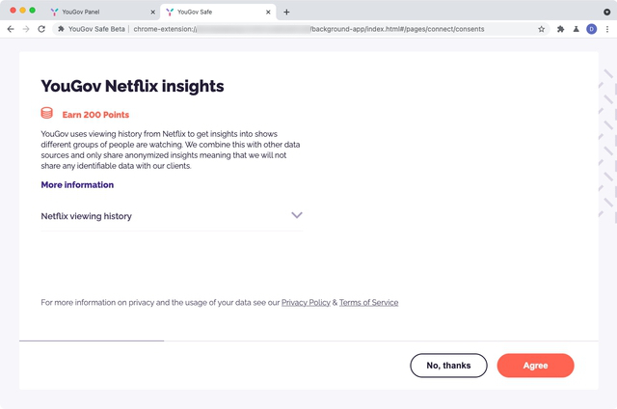Image resolution: width=617 pixels, height=409 pixels.
Task: Click the Netflix viewing history row label
Action: pos(86,216)
